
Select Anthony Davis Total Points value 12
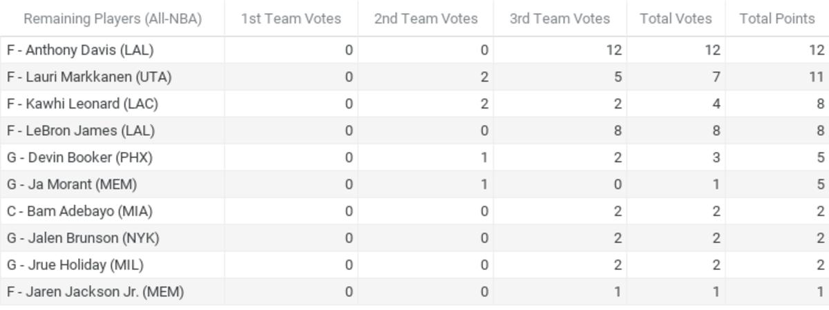pos(817,50)
